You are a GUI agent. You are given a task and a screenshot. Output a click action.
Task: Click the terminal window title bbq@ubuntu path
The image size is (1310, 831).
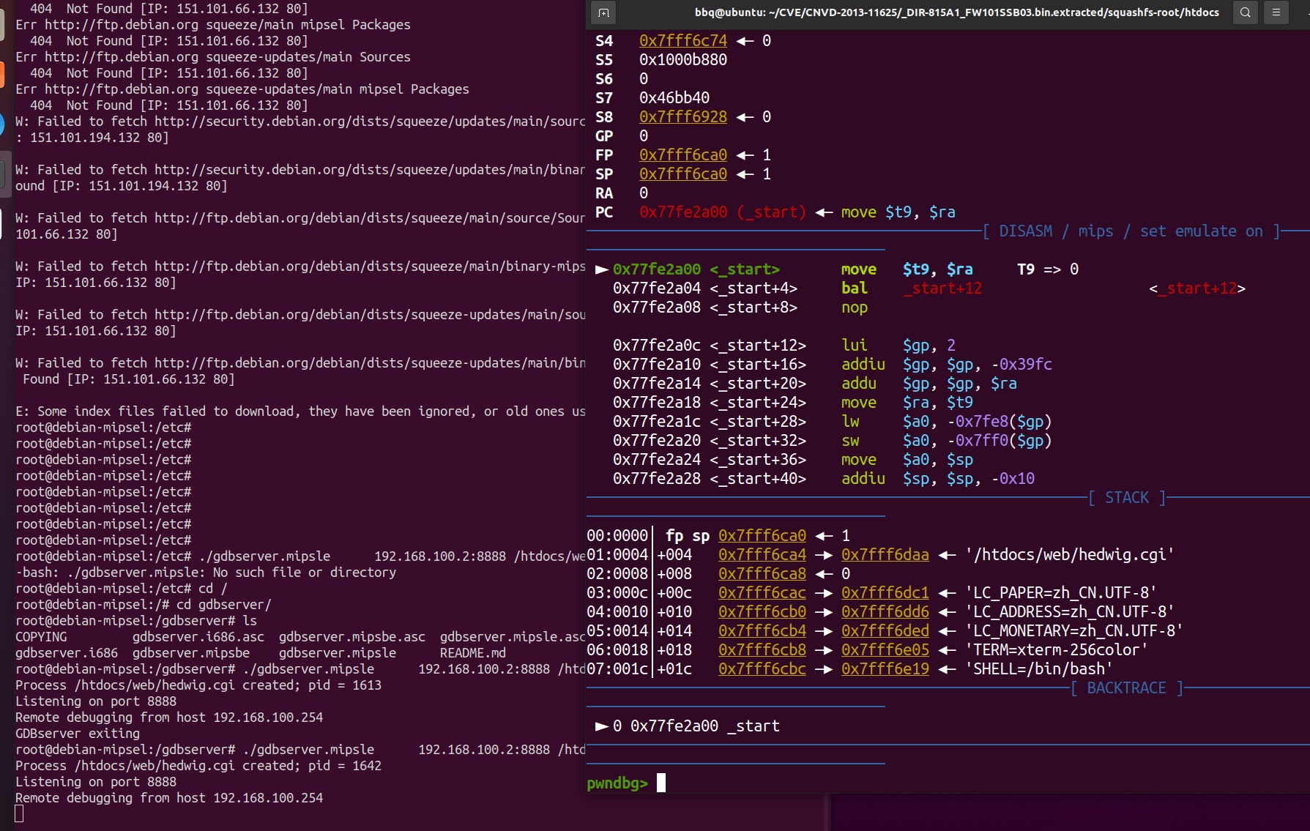coord(957,12)
